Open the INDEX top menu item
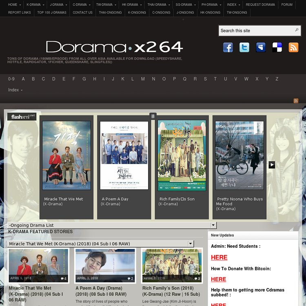306x306 pixels. tap(233, 4)
